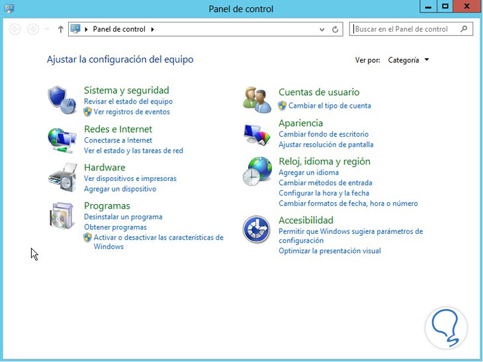Close the Panel de control window
Image resolution: width=483 pixels, height=362 pixels.
(x=466, y=6)
